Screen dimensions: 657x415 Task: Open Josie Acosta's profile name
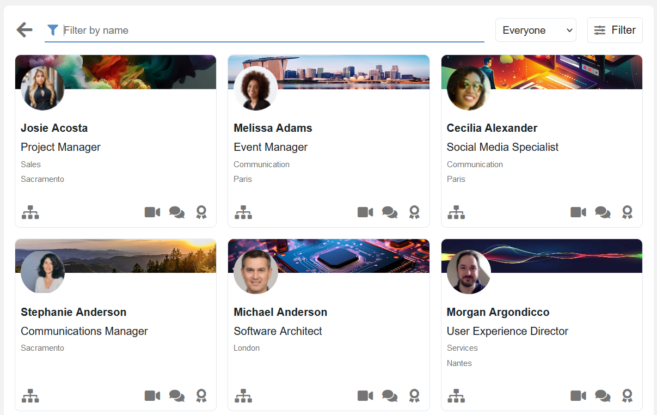54,128
